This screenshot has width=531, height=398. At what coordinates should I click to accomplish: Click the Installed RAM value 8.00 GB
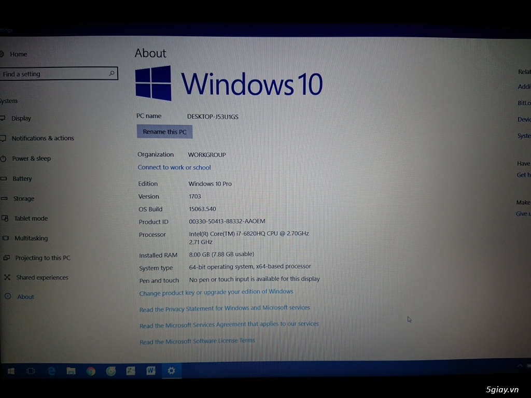tap(200, 254)
